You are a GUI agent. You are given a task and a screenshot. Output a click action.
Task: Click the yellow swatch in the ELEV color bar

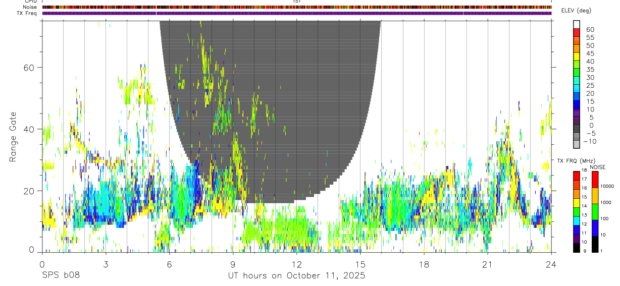[x=577, y=56]
